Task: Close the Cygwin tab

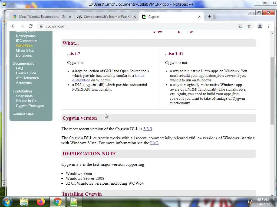Action: click(x=199, y=17)
